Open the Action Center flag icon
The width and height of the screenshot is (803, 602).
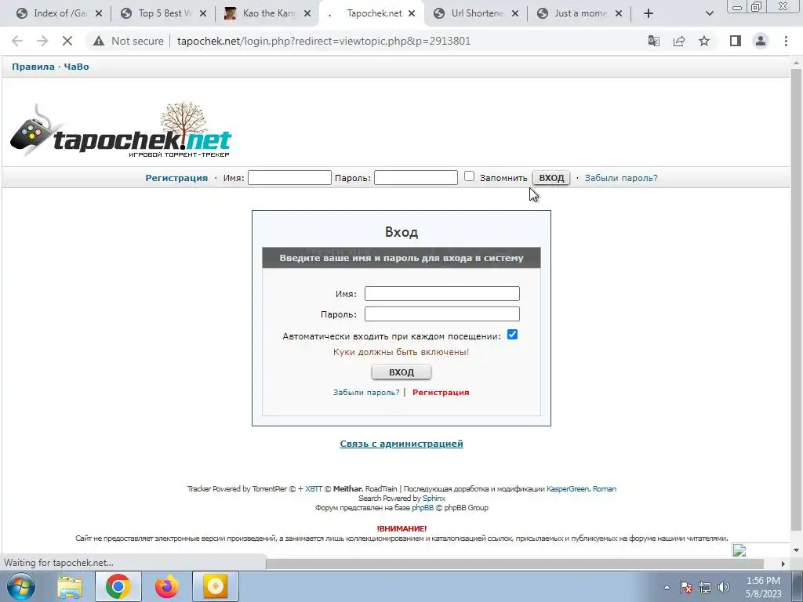[686, 587]
